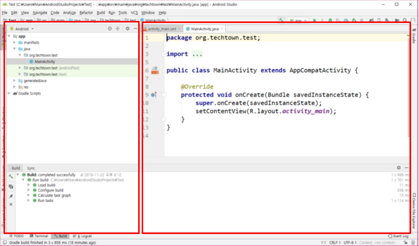Expand the Configure build step
This screenshot has height=246, width=419.
pyautogui.click(x=28, y=190)
